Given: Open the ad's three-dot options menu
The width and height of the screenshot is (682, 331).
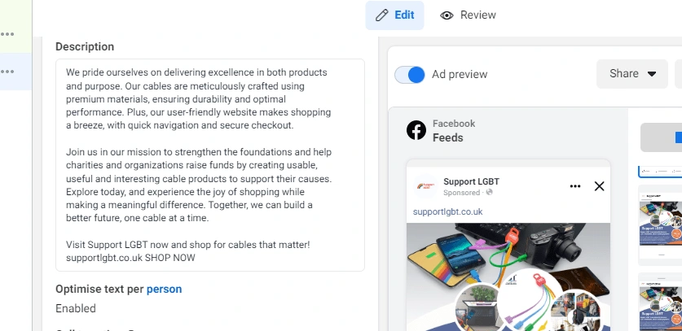Looking at the screenshot, I should coord(575,186).
